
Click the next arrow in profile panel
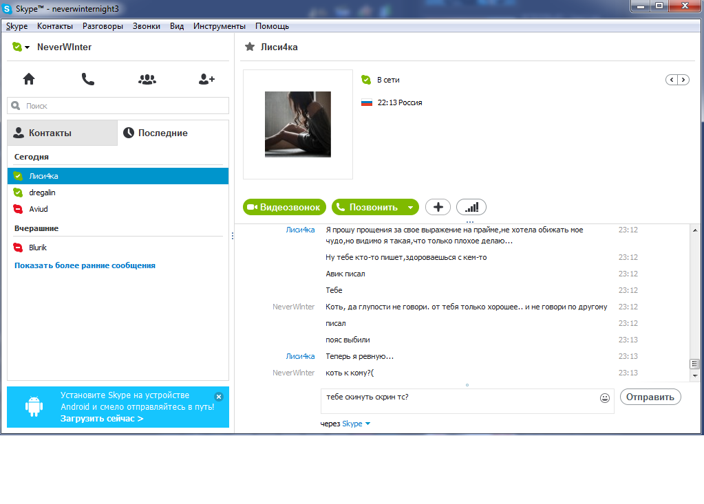tap(683, 80)
